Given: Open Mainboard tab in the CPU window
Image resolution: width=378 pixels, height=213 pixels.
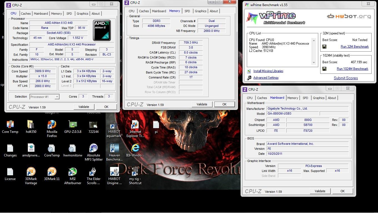Looking at the screenshot, I should tap(41, 13).
